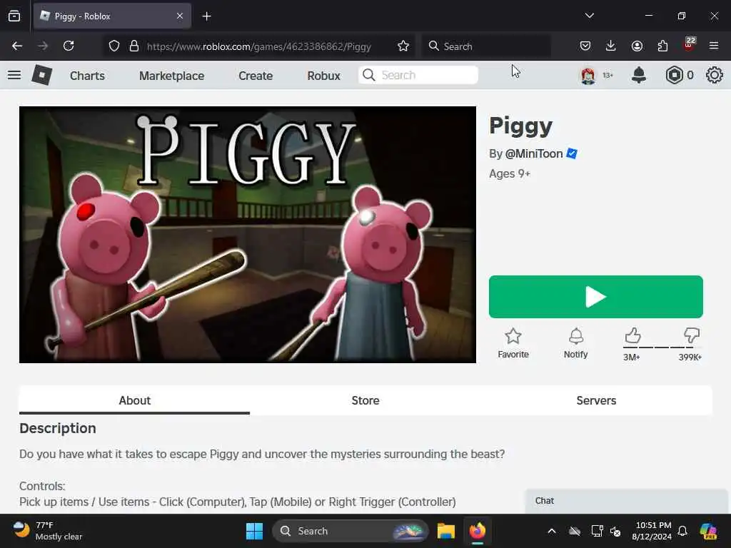Open Firefox application hamburger menu
This screenshot has width=731, height=548.
[714, 46]
